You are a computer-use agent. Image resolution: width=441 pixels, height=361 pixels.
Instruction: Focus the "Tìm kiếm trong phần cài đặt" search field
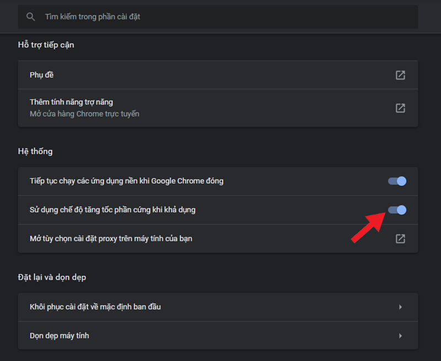(x=220, y=17)
